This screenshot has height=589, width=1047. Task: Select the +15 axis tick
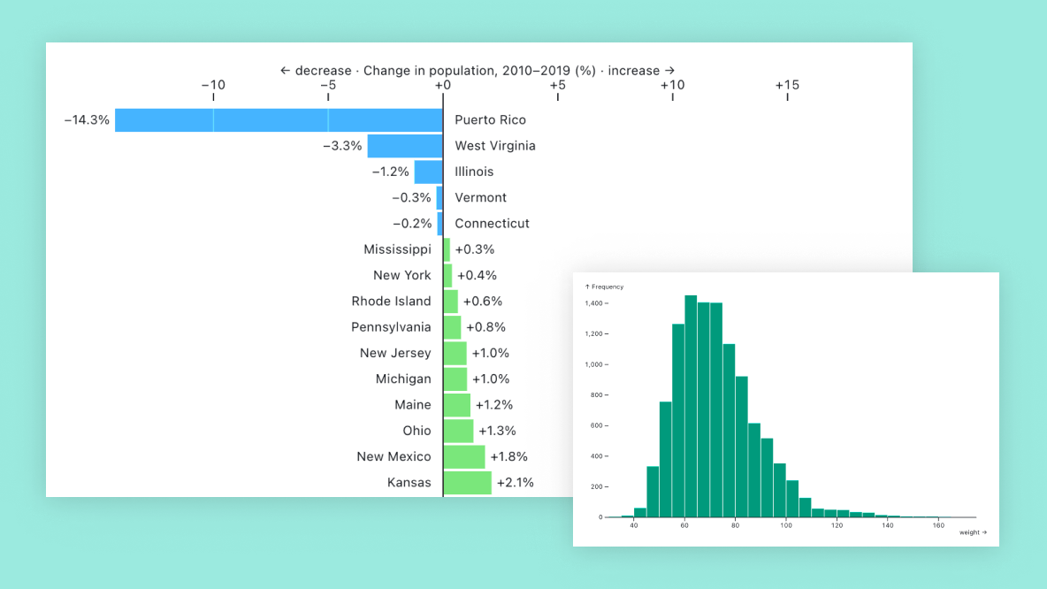coord(787,85)
